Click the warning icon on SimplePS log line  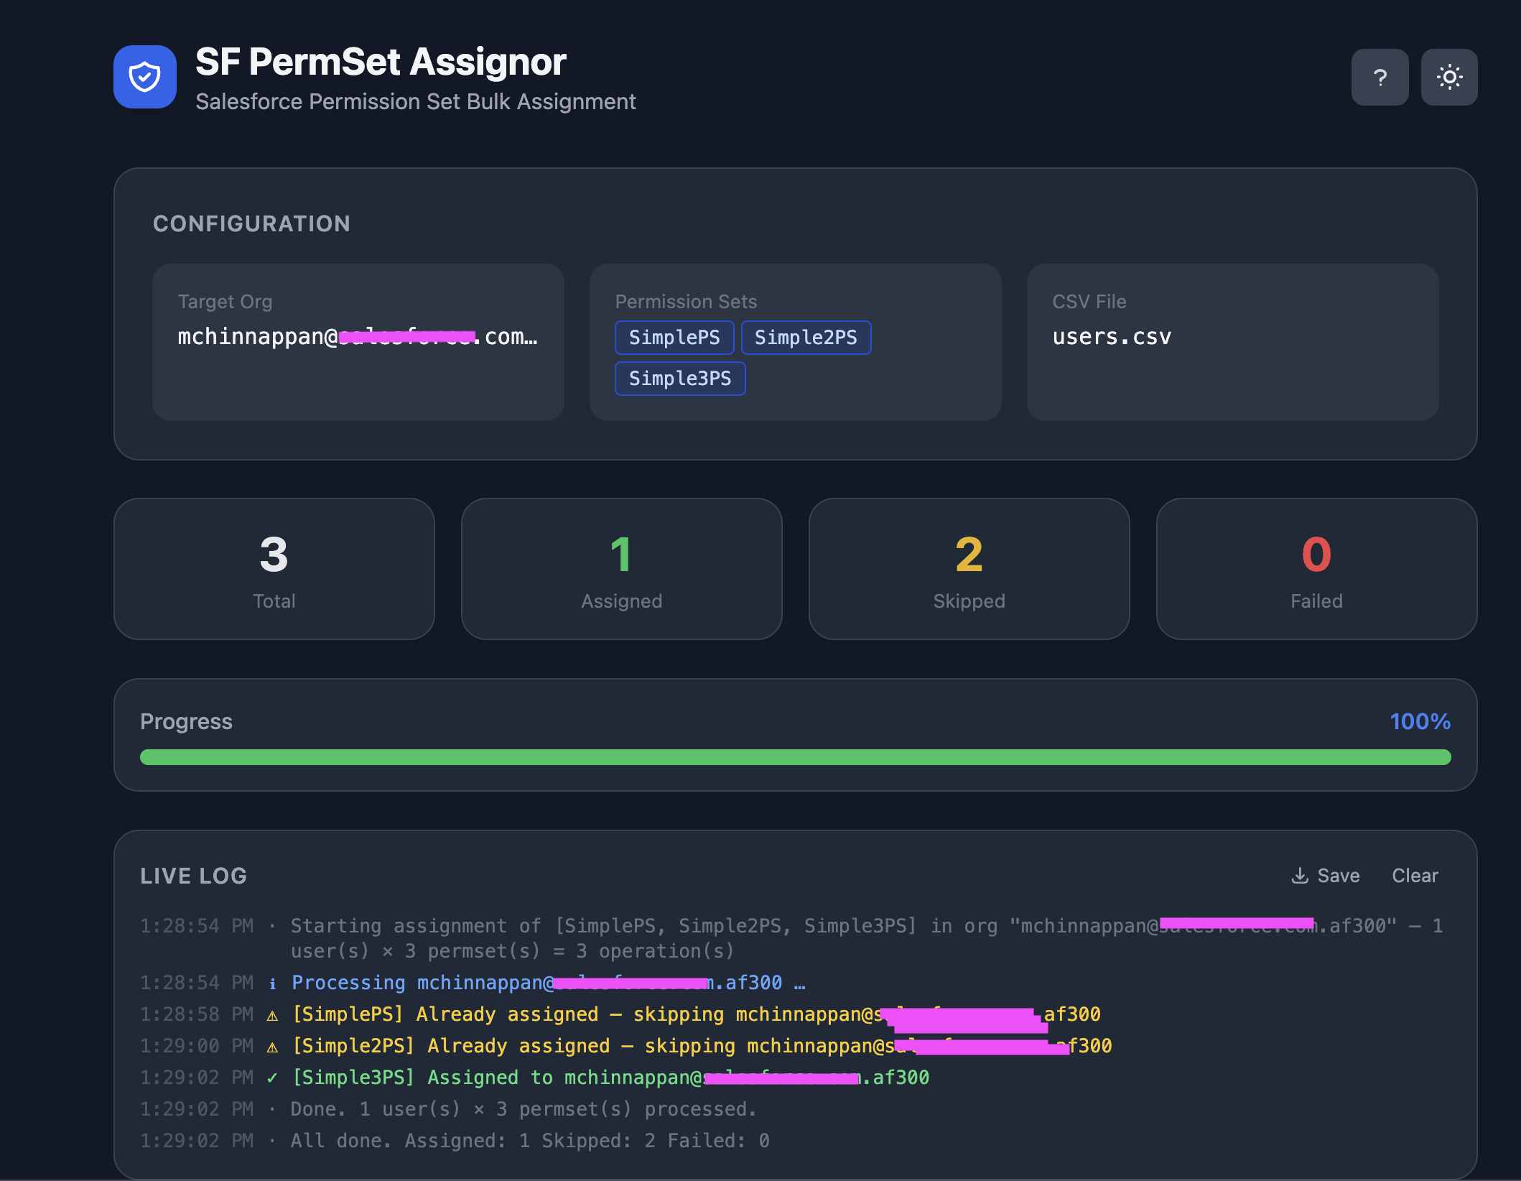(272, 1015)
